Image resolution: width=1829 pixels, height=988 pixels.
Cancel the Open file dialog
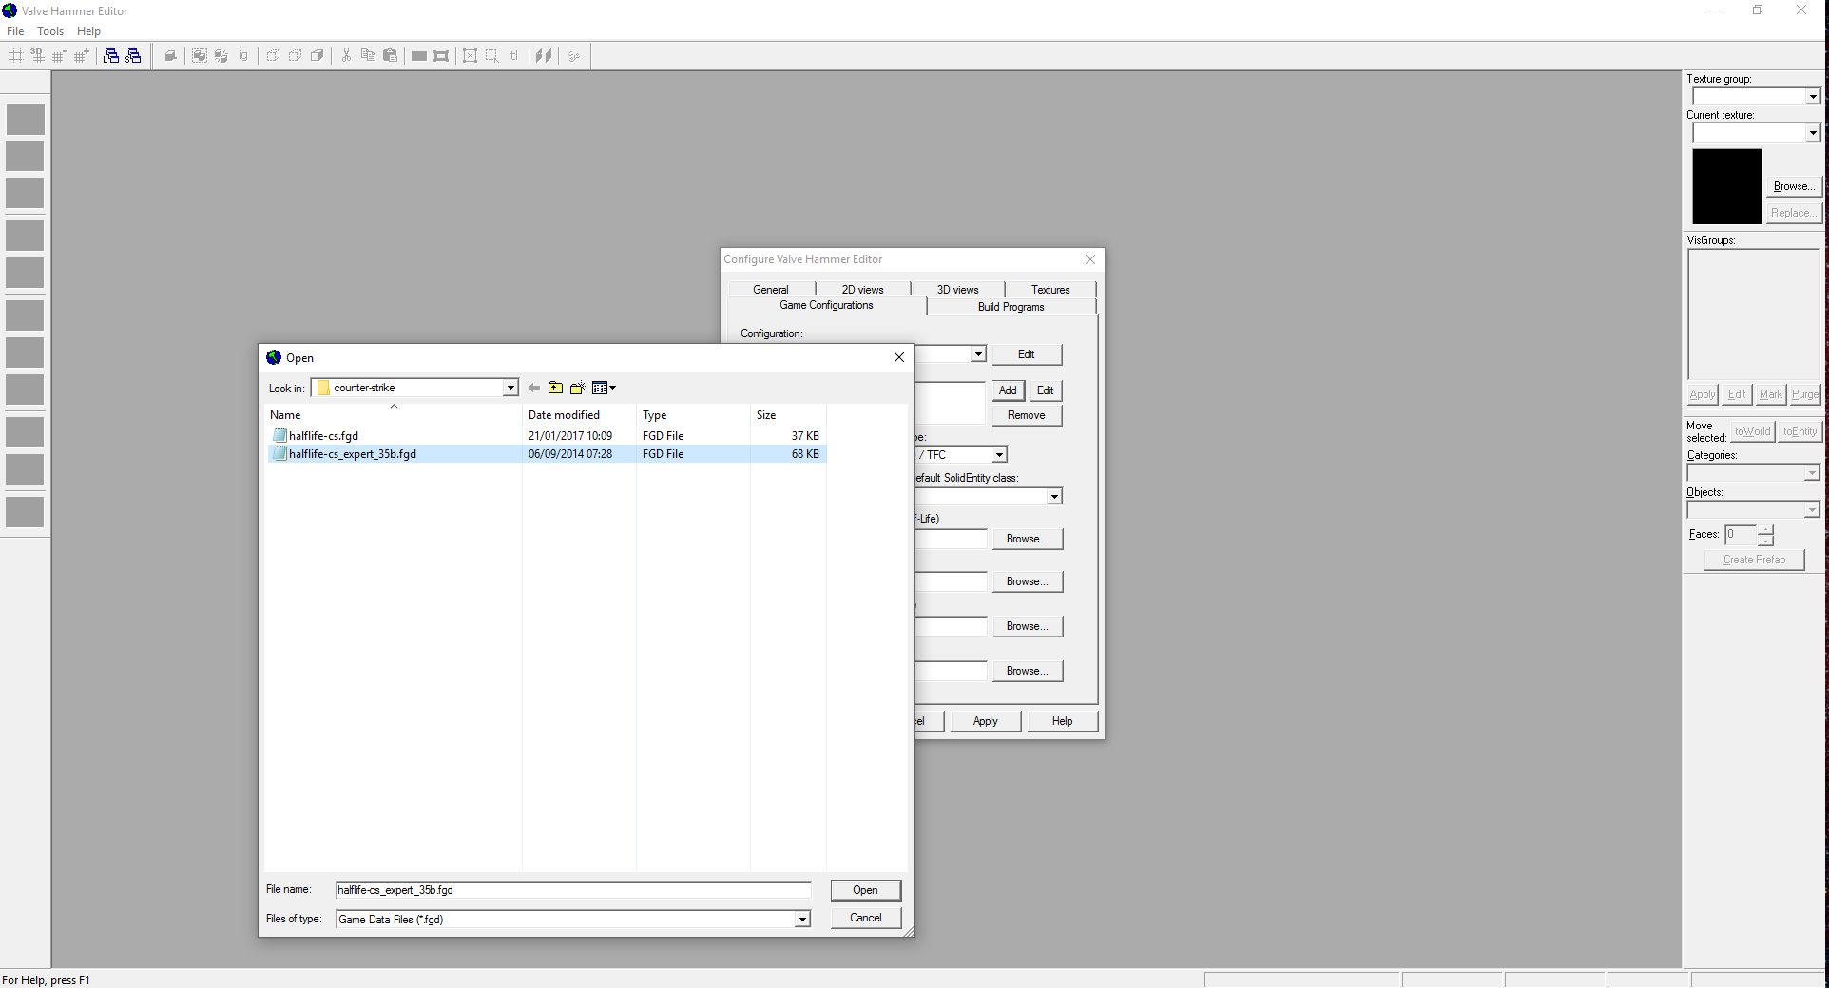[865, 918]
